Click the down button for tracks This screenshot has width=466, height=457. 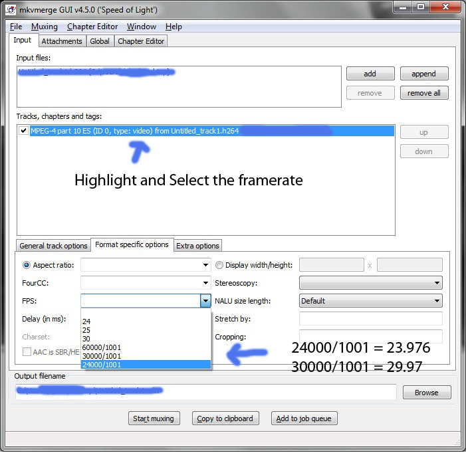[424, 151]
